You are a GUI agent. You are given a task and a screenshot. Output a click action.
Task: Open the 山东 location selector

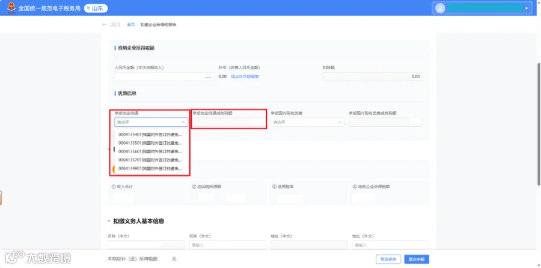96,8
